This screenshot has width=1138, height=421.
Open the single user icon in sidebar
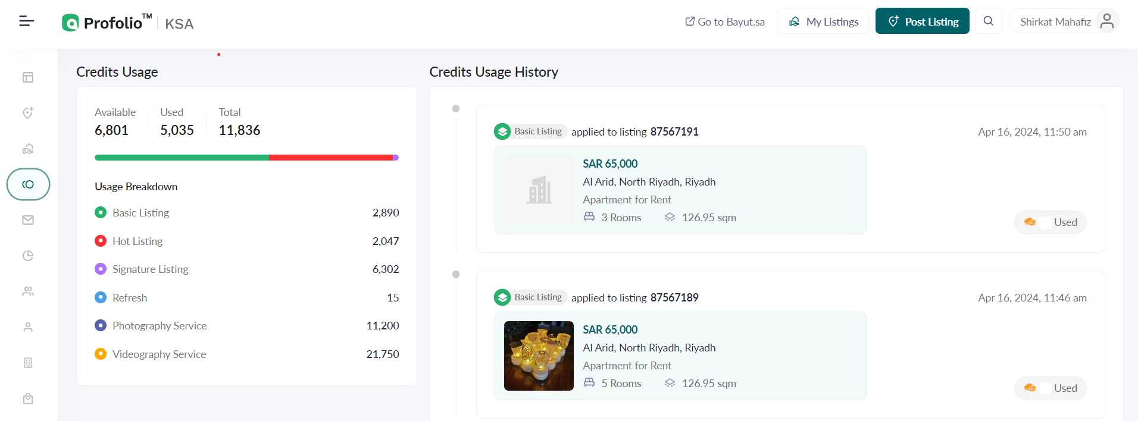[28, 327]
